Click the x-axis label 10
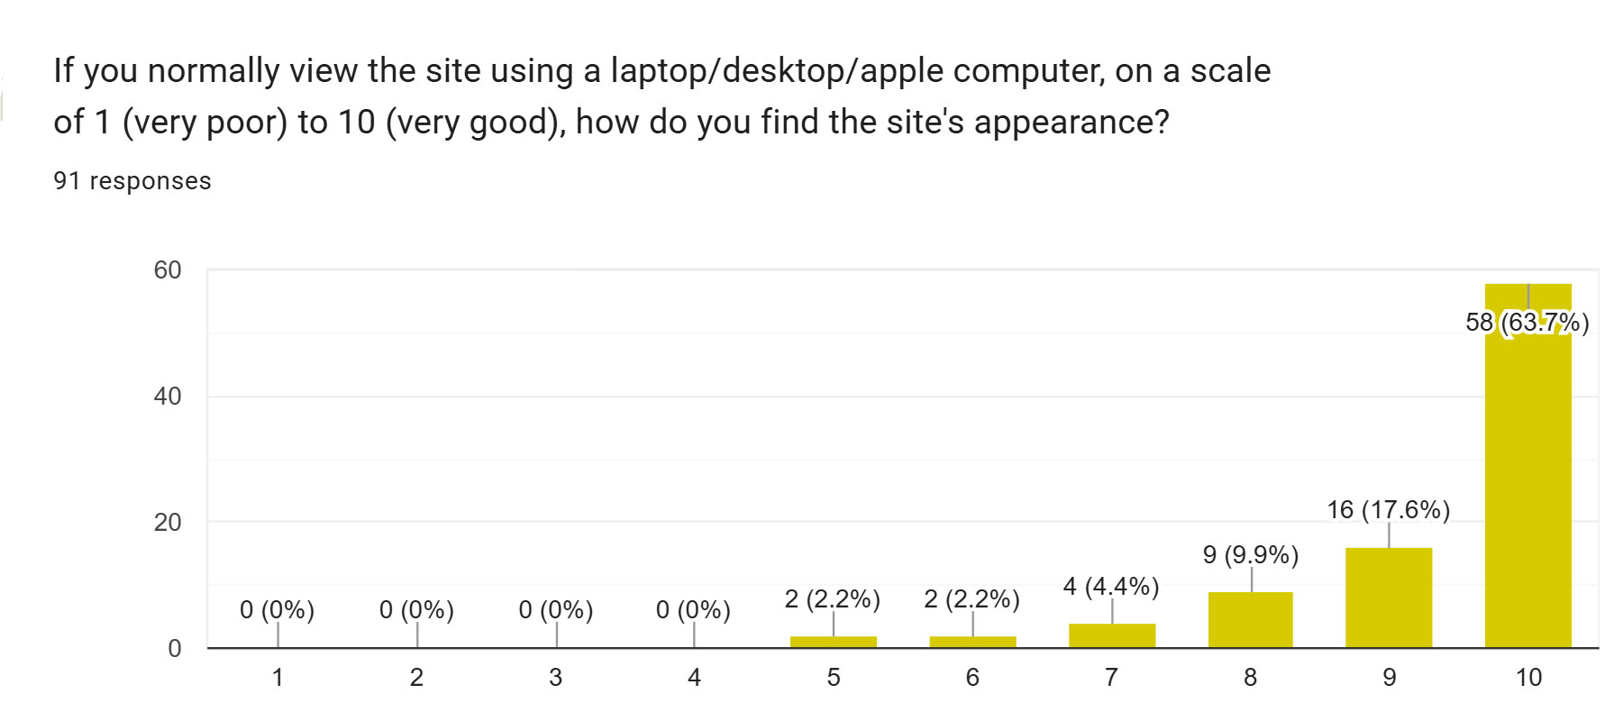The image size is (1623, 703). [1528, 677]
